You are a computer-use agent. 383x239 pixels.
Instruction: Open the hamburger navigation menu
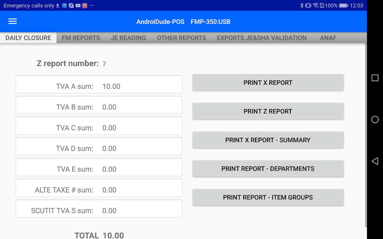point(13,21)
